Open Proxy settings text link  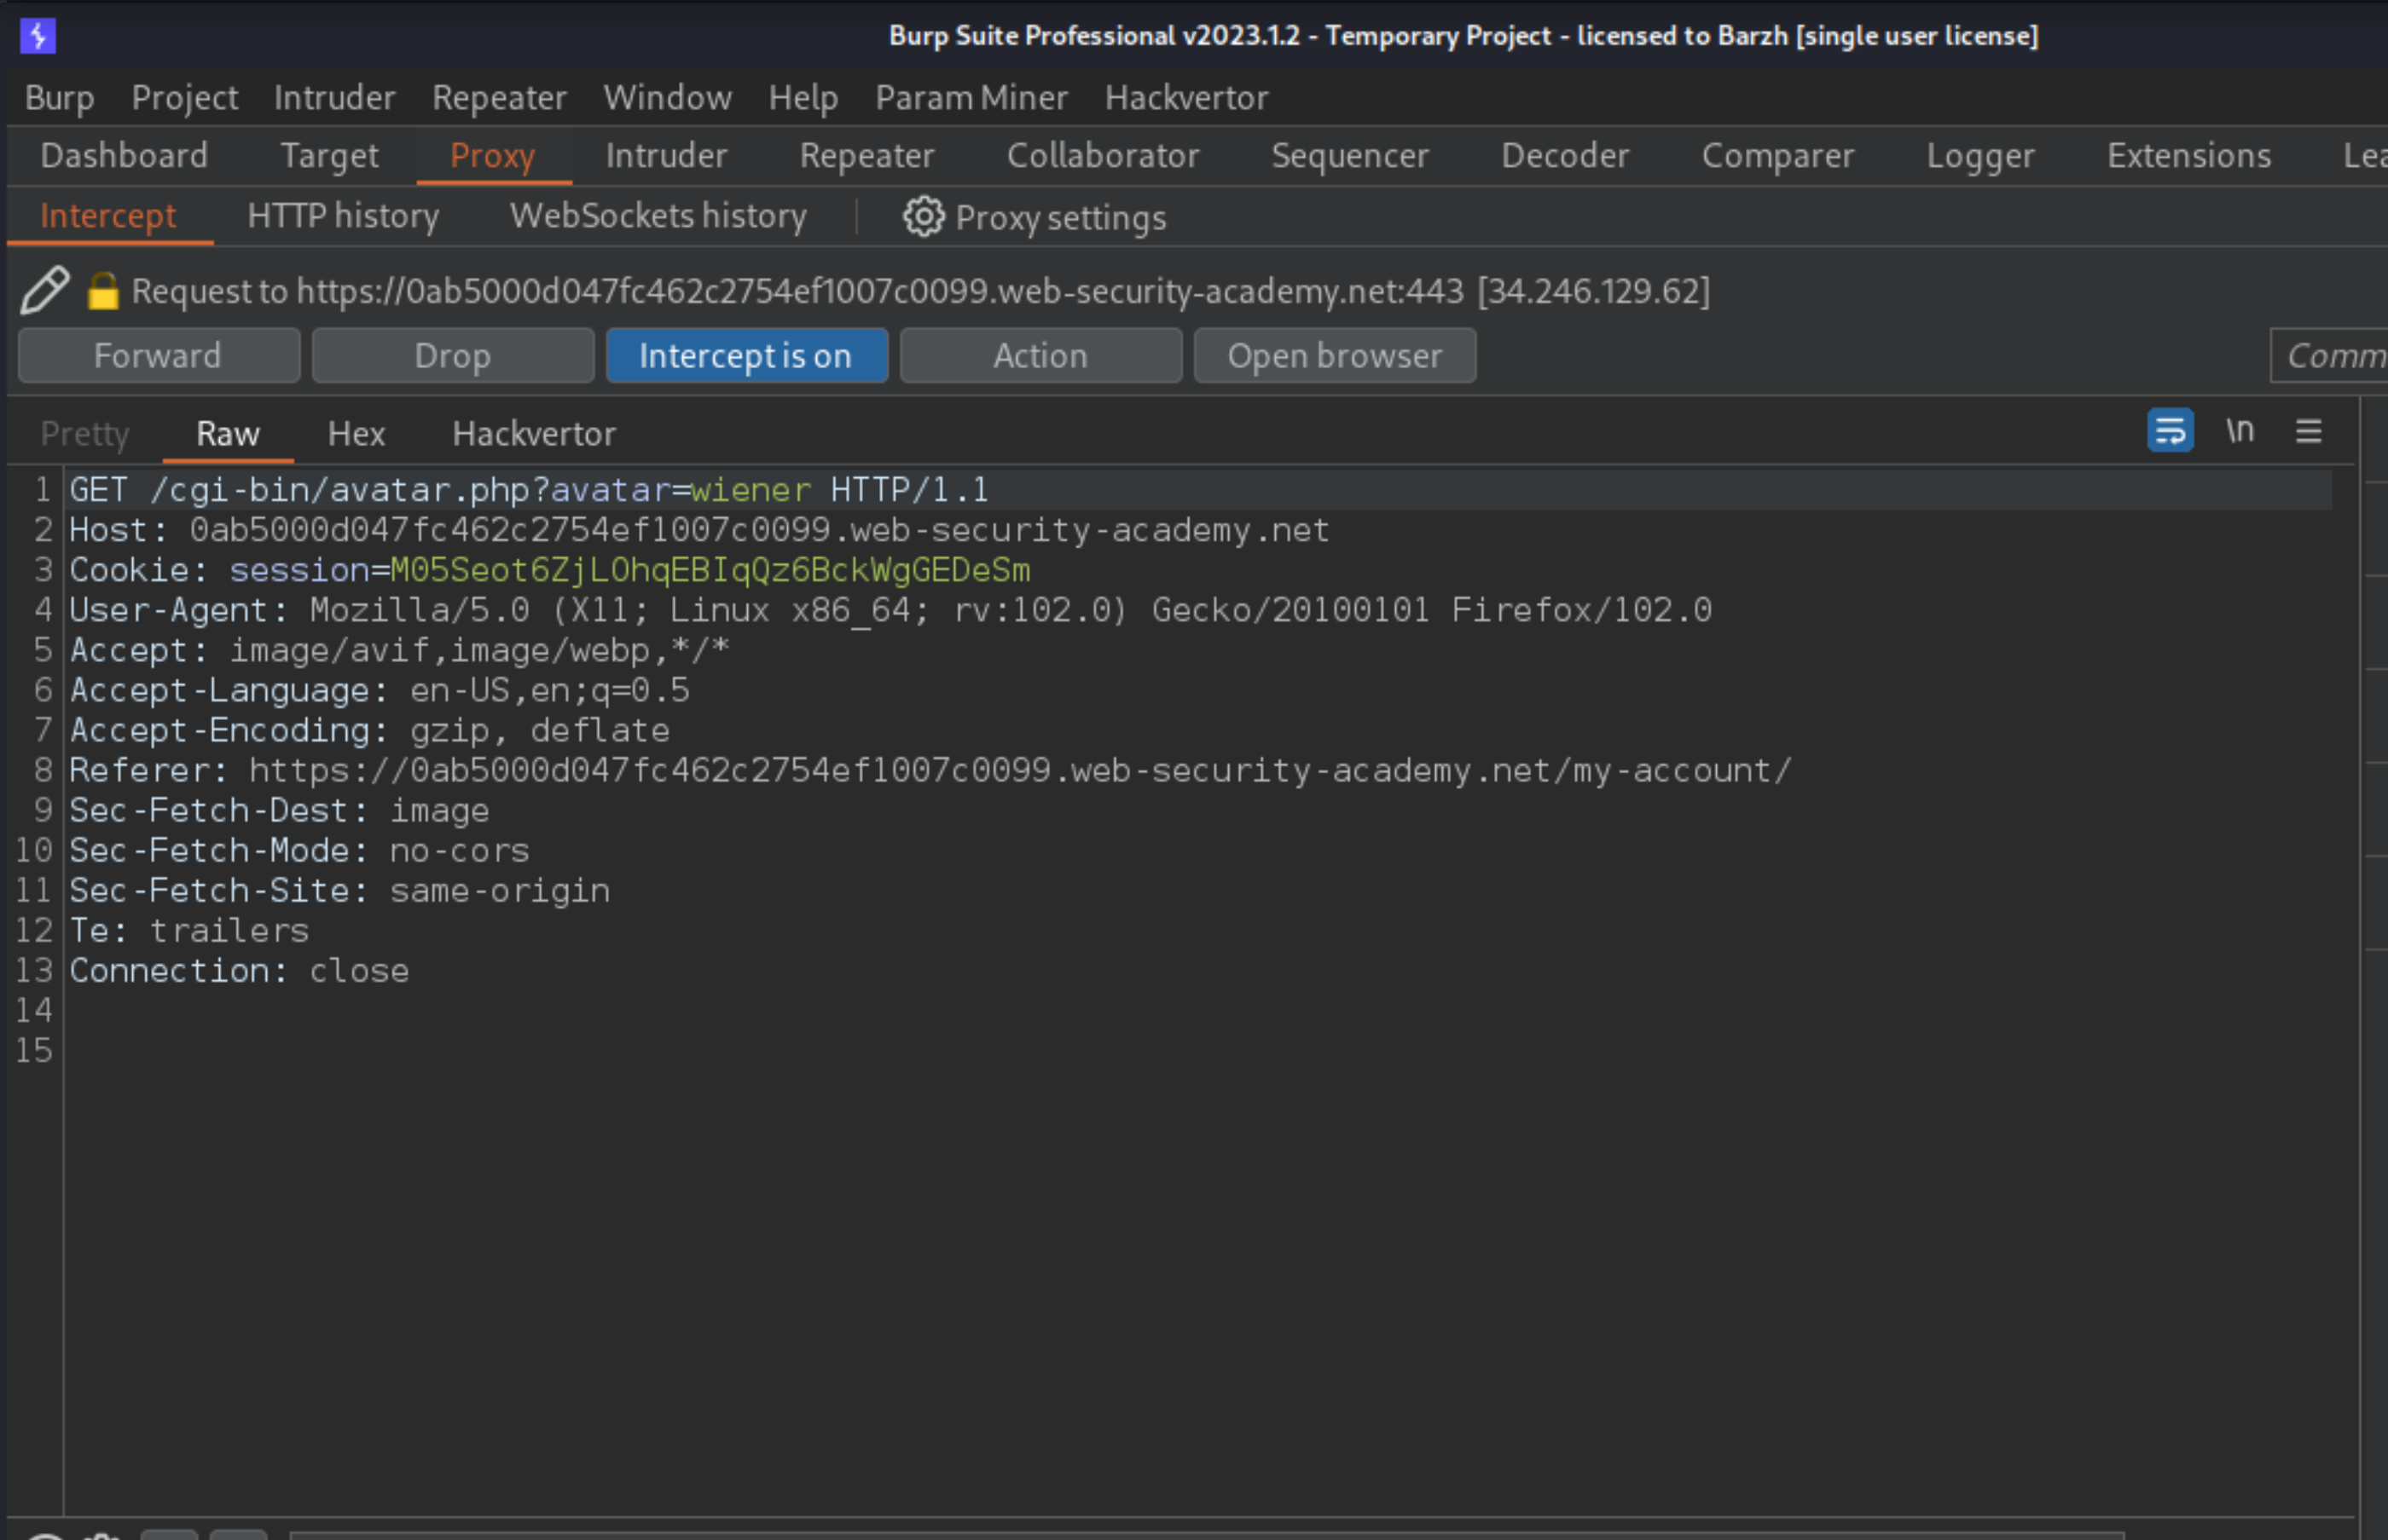[1060, 218]
